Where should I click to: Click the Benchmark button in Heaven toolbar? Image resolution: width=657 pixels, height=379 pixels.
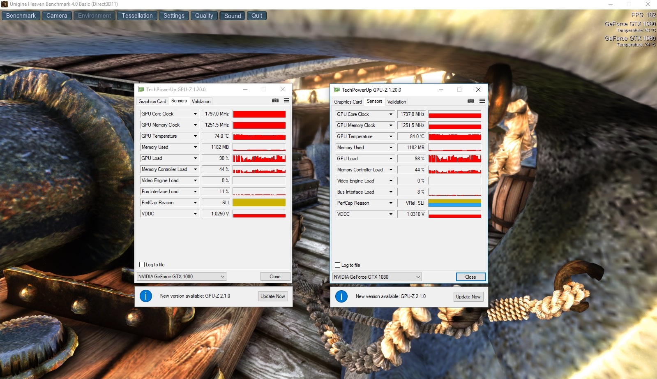(21, 16)
